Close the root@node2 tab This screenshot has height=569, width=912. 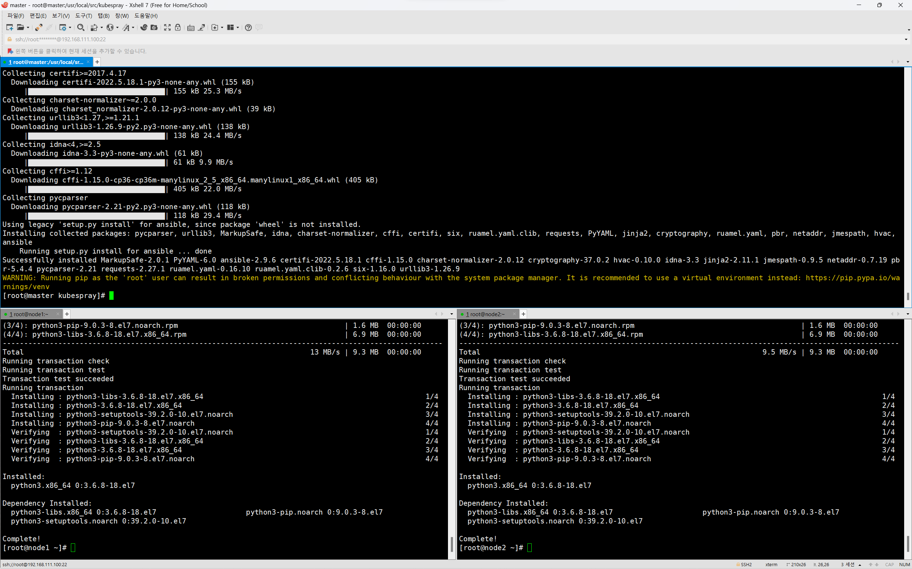point(514,314)
